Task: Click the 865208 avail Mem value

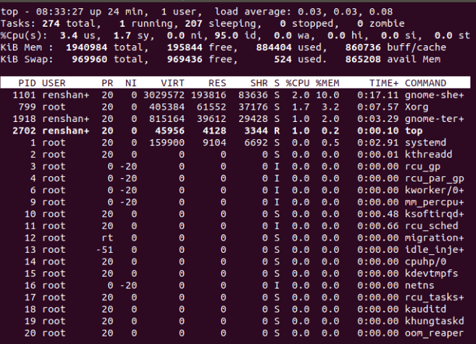Action: (x=363, y=59)
